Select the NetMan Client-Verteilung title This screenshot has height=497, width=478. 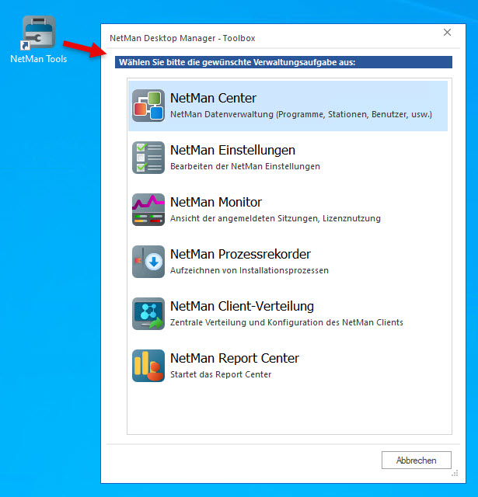click(242, 307)
